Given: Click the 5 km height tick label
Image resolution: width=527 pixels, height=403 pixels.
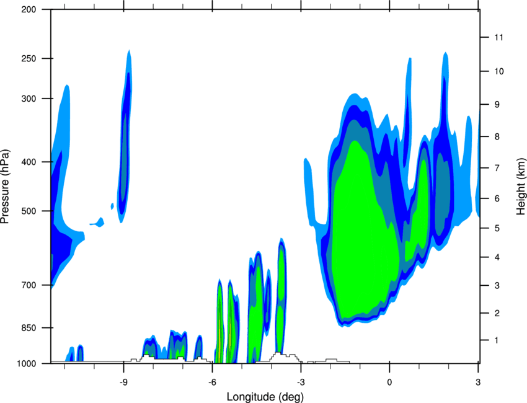Looking at the screenshot, I should 497,229.
